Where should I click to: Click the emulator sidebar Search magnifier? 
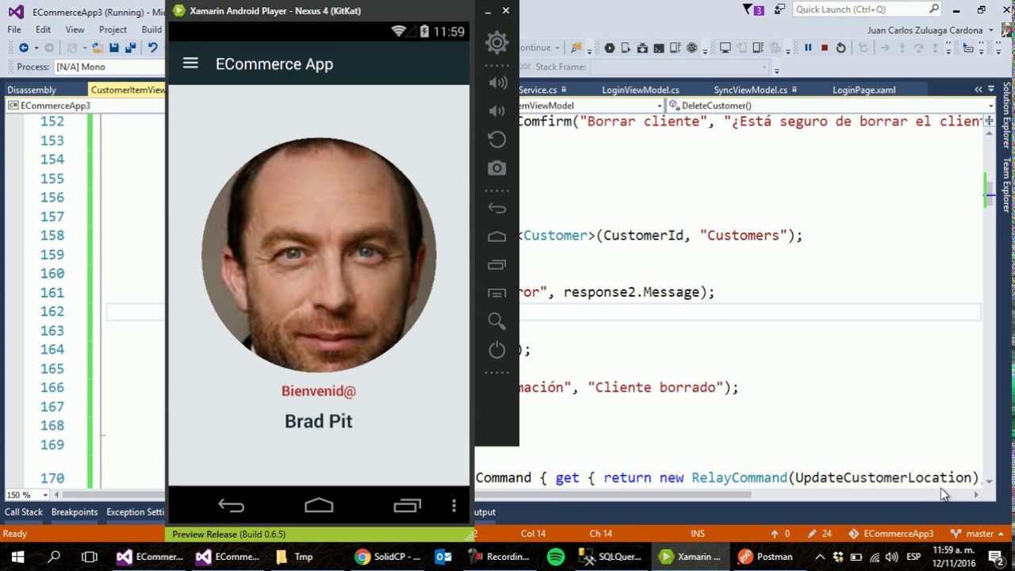tap(497, 321)
